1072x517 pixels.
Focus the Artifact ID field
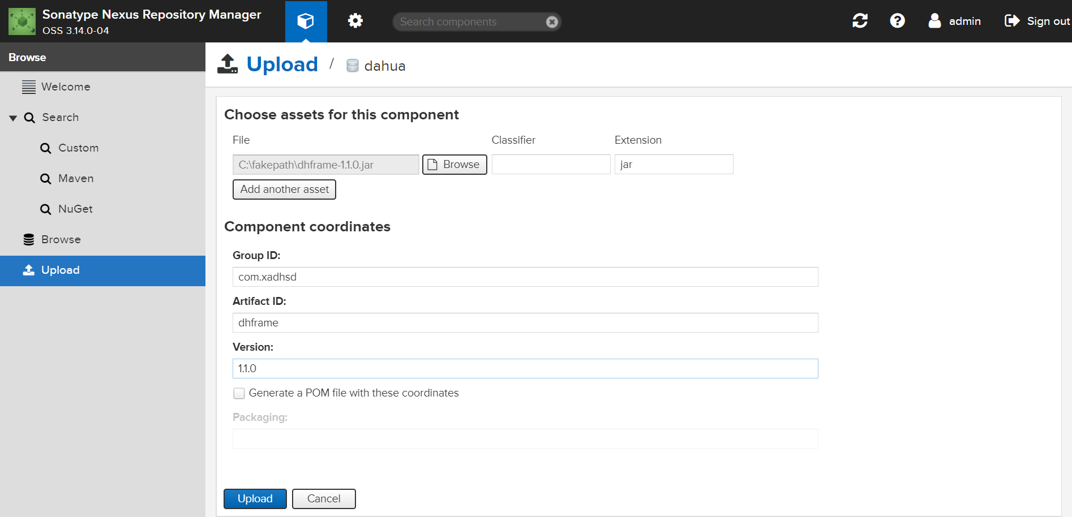pyautogui.click(x=525, y=323)
